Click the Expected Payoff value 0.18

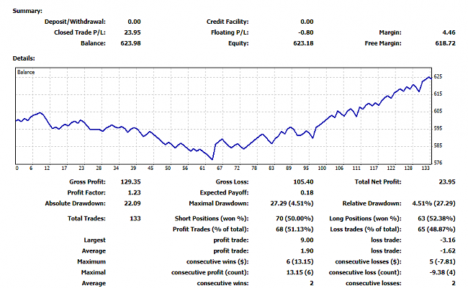[307, 192]
